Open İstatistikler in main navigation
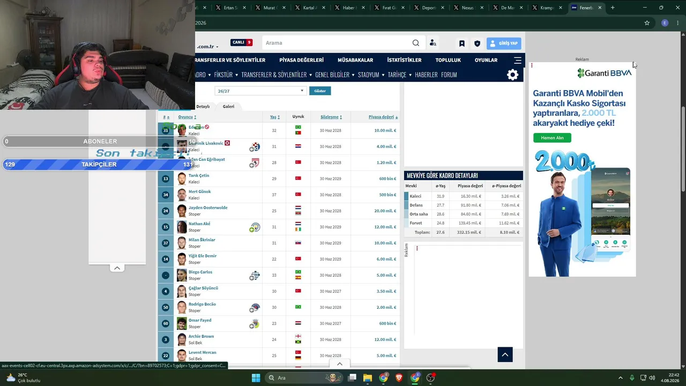Image resolution: width=686 pixels, height=386 pixels. [x=404, y=60]
